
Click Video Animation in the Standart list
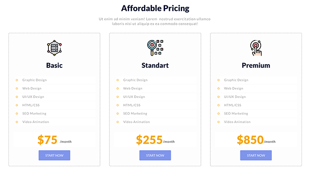click(x=136, y=122)
